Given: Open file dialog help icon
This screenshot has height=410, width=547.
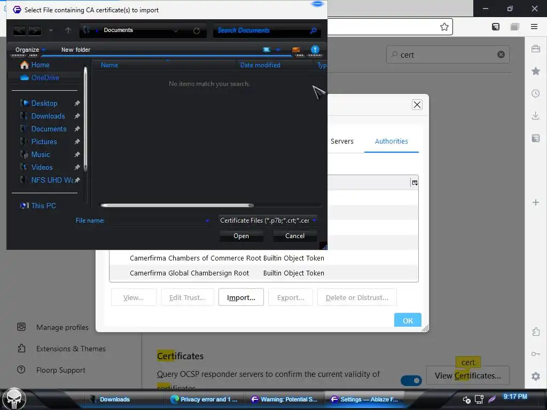Looking at the screenshot, I should point(315,50).
